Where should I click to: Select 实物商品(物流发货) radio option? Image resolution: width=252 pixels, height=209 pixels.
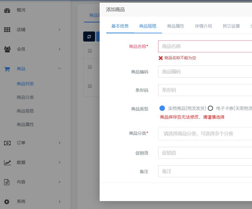point(162,108)
